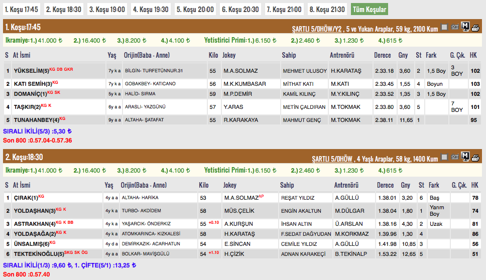Image resolution: width=486 pixels, height=280 pixels.
Task: Click the photo-finish camera icon in race 2 header
Action: tap(455, 158)
